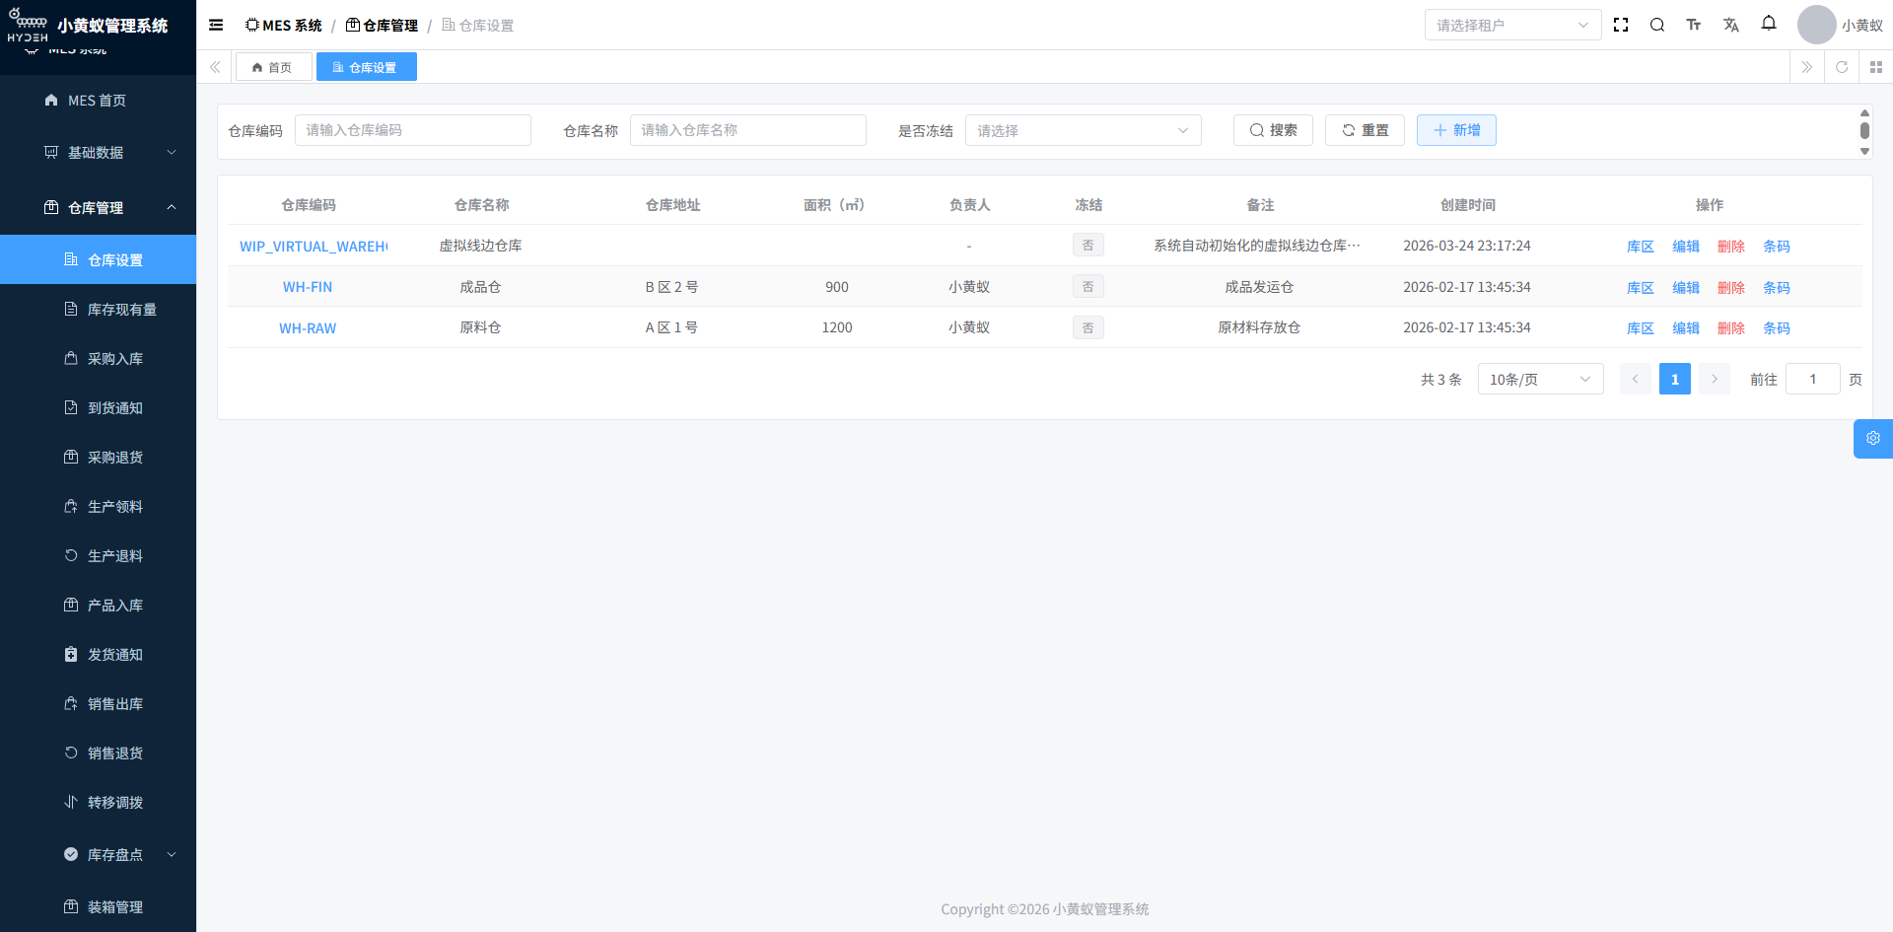Screen dimensions: 1893x932
Task: Click the go-to page number input
Action: pos(1812,379)
